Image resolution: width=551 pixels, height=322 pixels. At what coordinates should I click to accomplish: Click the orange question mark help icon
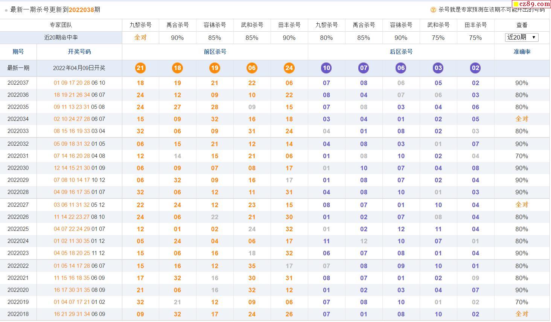click(x=433, y=10)
